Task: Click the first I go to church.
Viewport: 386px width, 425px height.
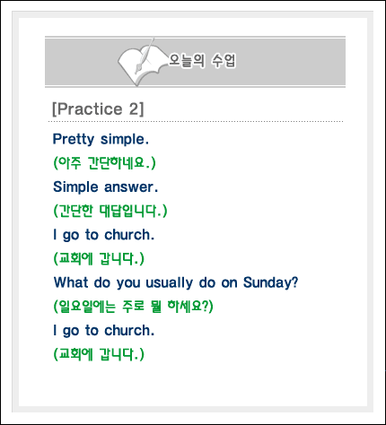Action: tap(103, 235)
